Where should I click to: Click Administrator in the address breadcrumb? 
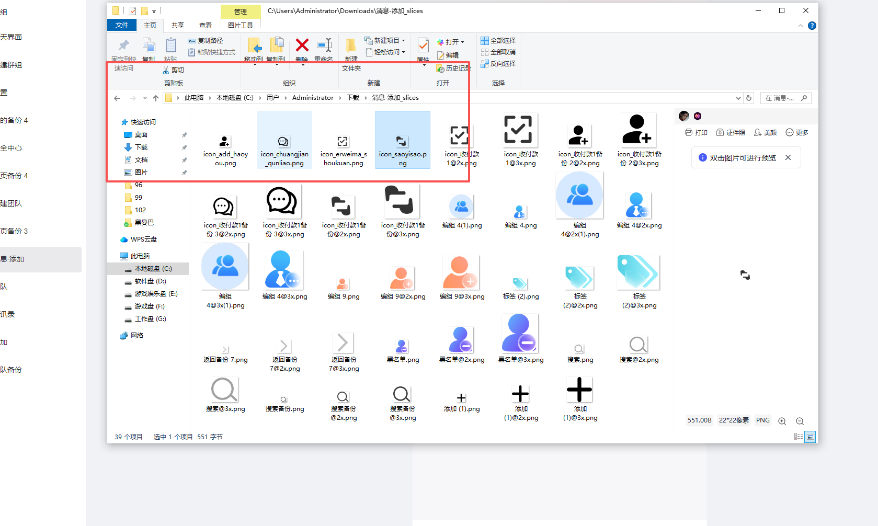(313, 98)
